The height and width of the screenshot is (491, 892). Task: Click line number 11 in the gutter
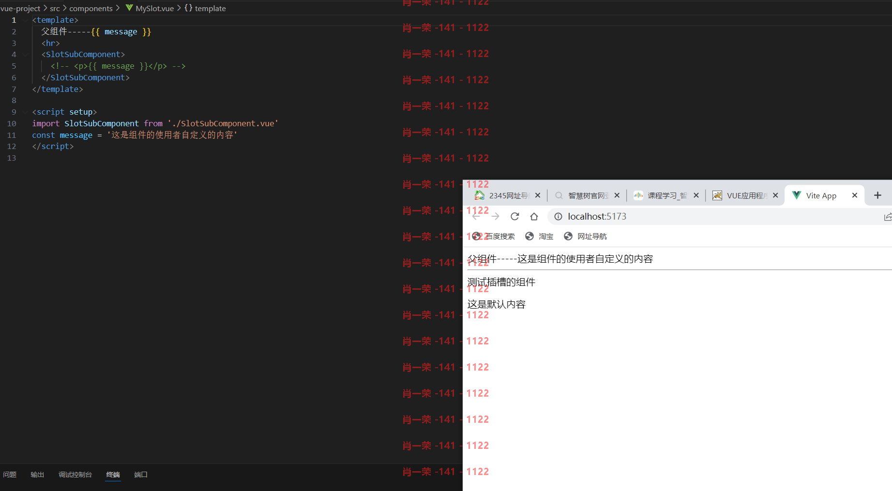pos(12,135)
